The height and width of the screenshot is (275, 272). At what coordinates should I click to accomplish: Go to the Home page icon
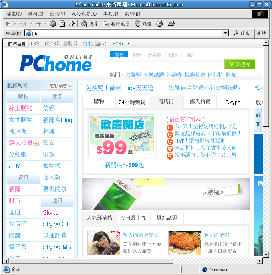point(72,24)
